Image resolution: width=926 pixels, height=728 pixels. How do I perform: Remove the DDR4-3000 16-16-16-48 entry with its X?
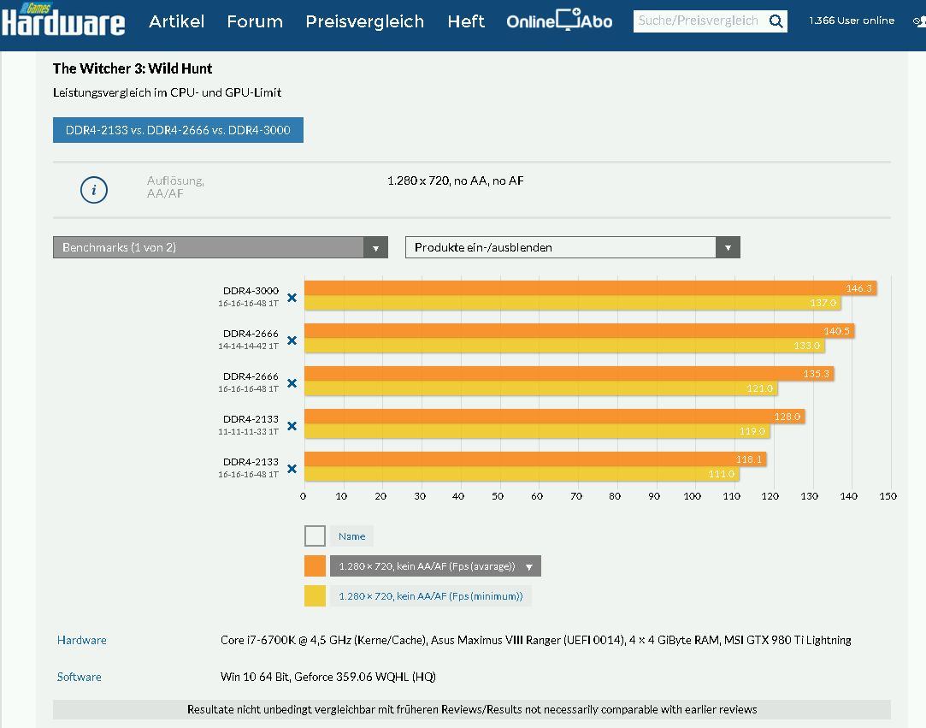point(292,298)
